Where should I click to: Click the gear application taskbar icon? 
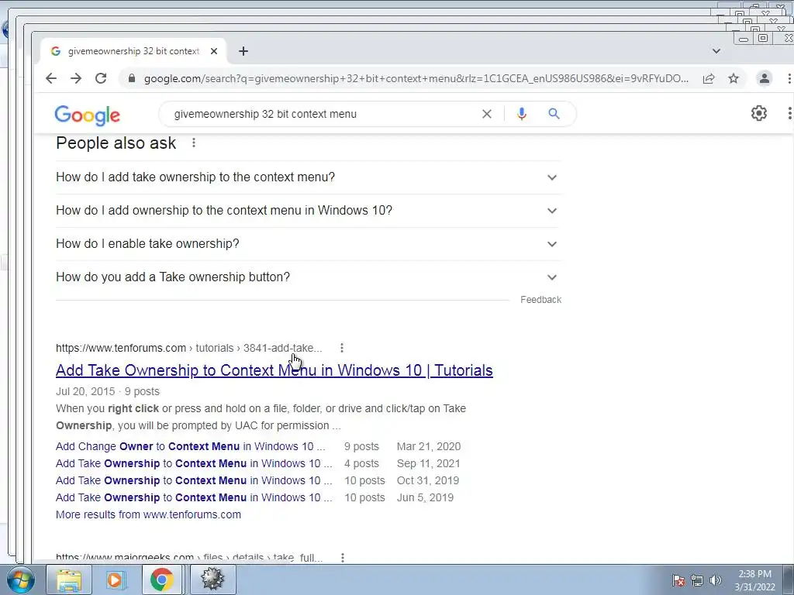(x=212, y=580)
